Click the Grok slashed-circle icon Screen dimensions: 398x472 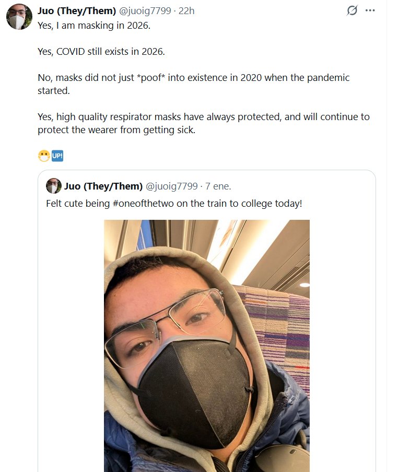point(352,10)
